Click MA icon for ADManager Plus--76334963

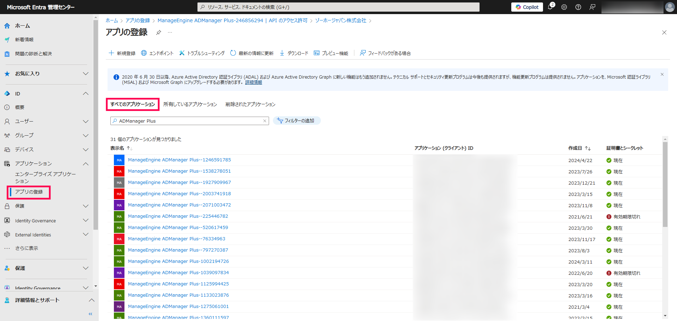point(119,239)
